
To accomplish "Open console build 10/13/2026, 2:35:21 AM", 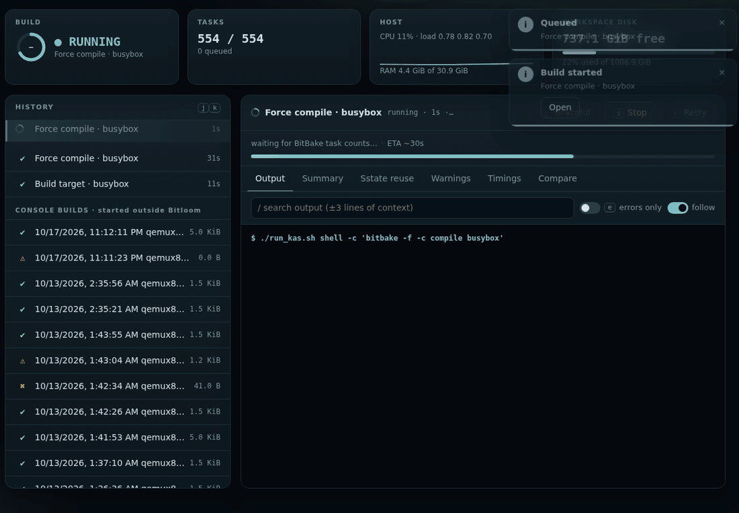I will [118, 309].
